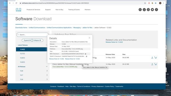The width and height of the screenshot is (171, 96).
Task: Open the Partners menu
Action: pos(87,10)
